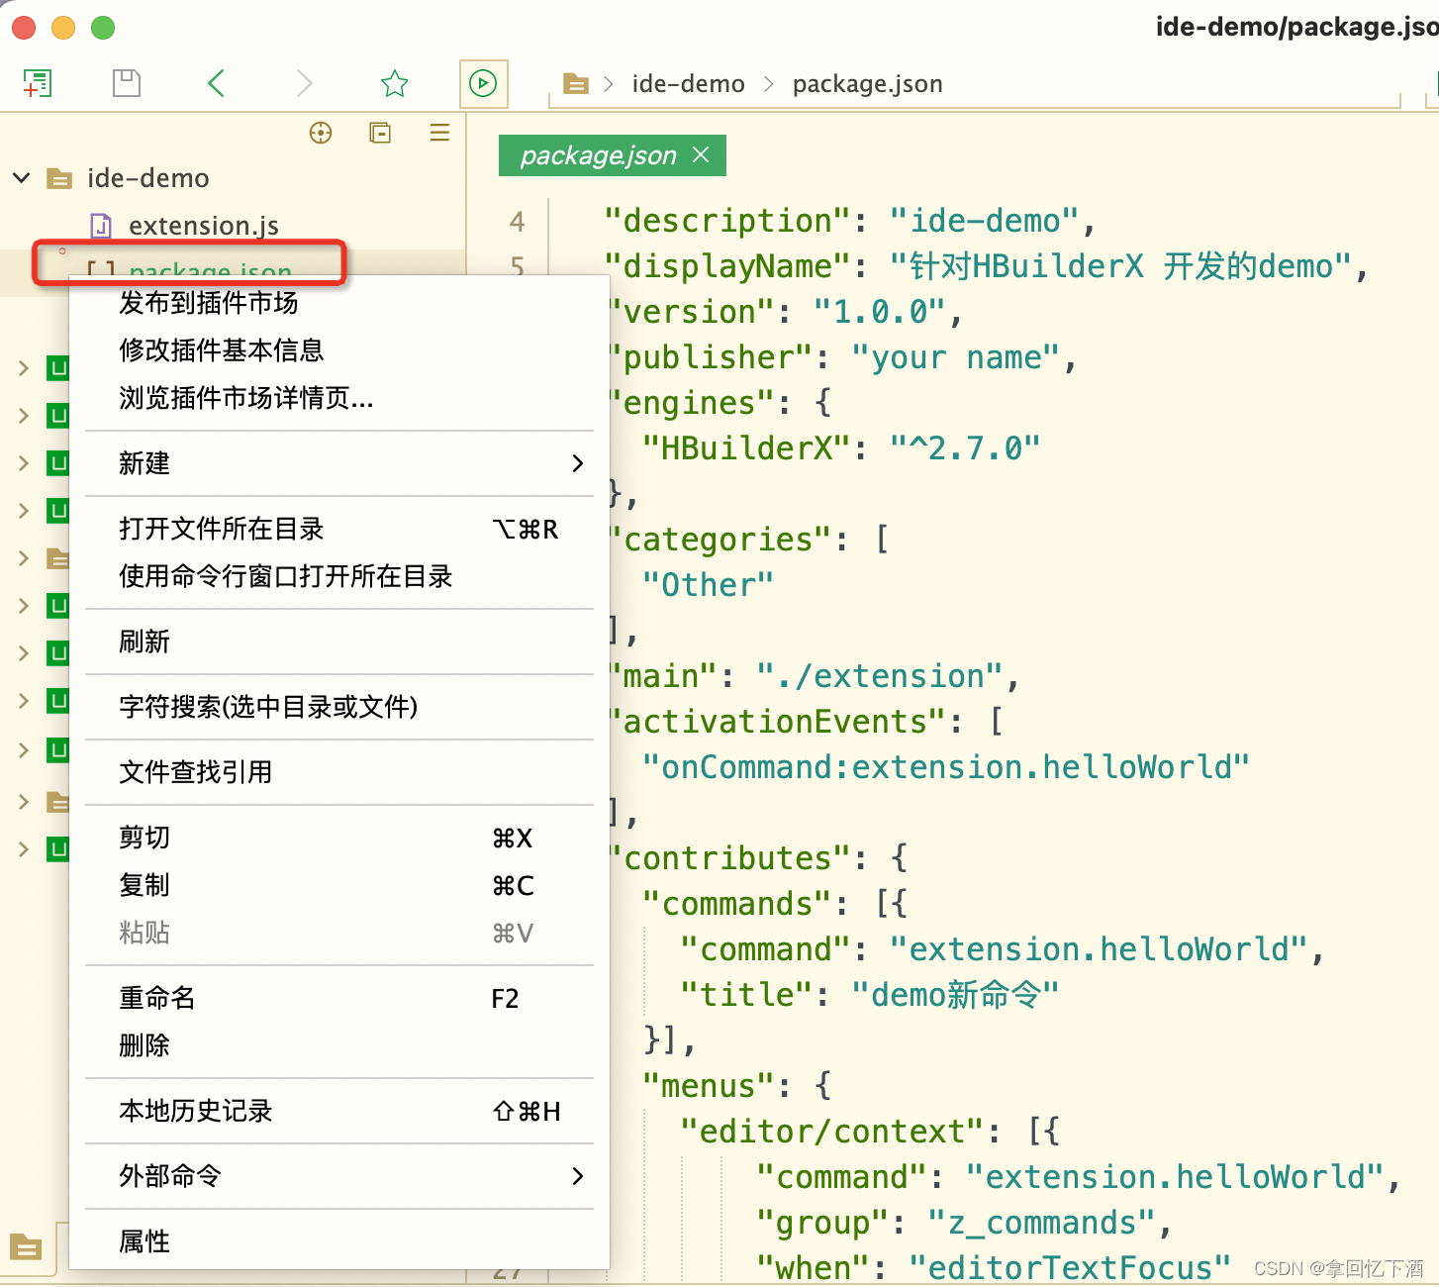Click the bottom-left folder panel icon
Viewport: 1439px width, 1287px height.
26,1247
